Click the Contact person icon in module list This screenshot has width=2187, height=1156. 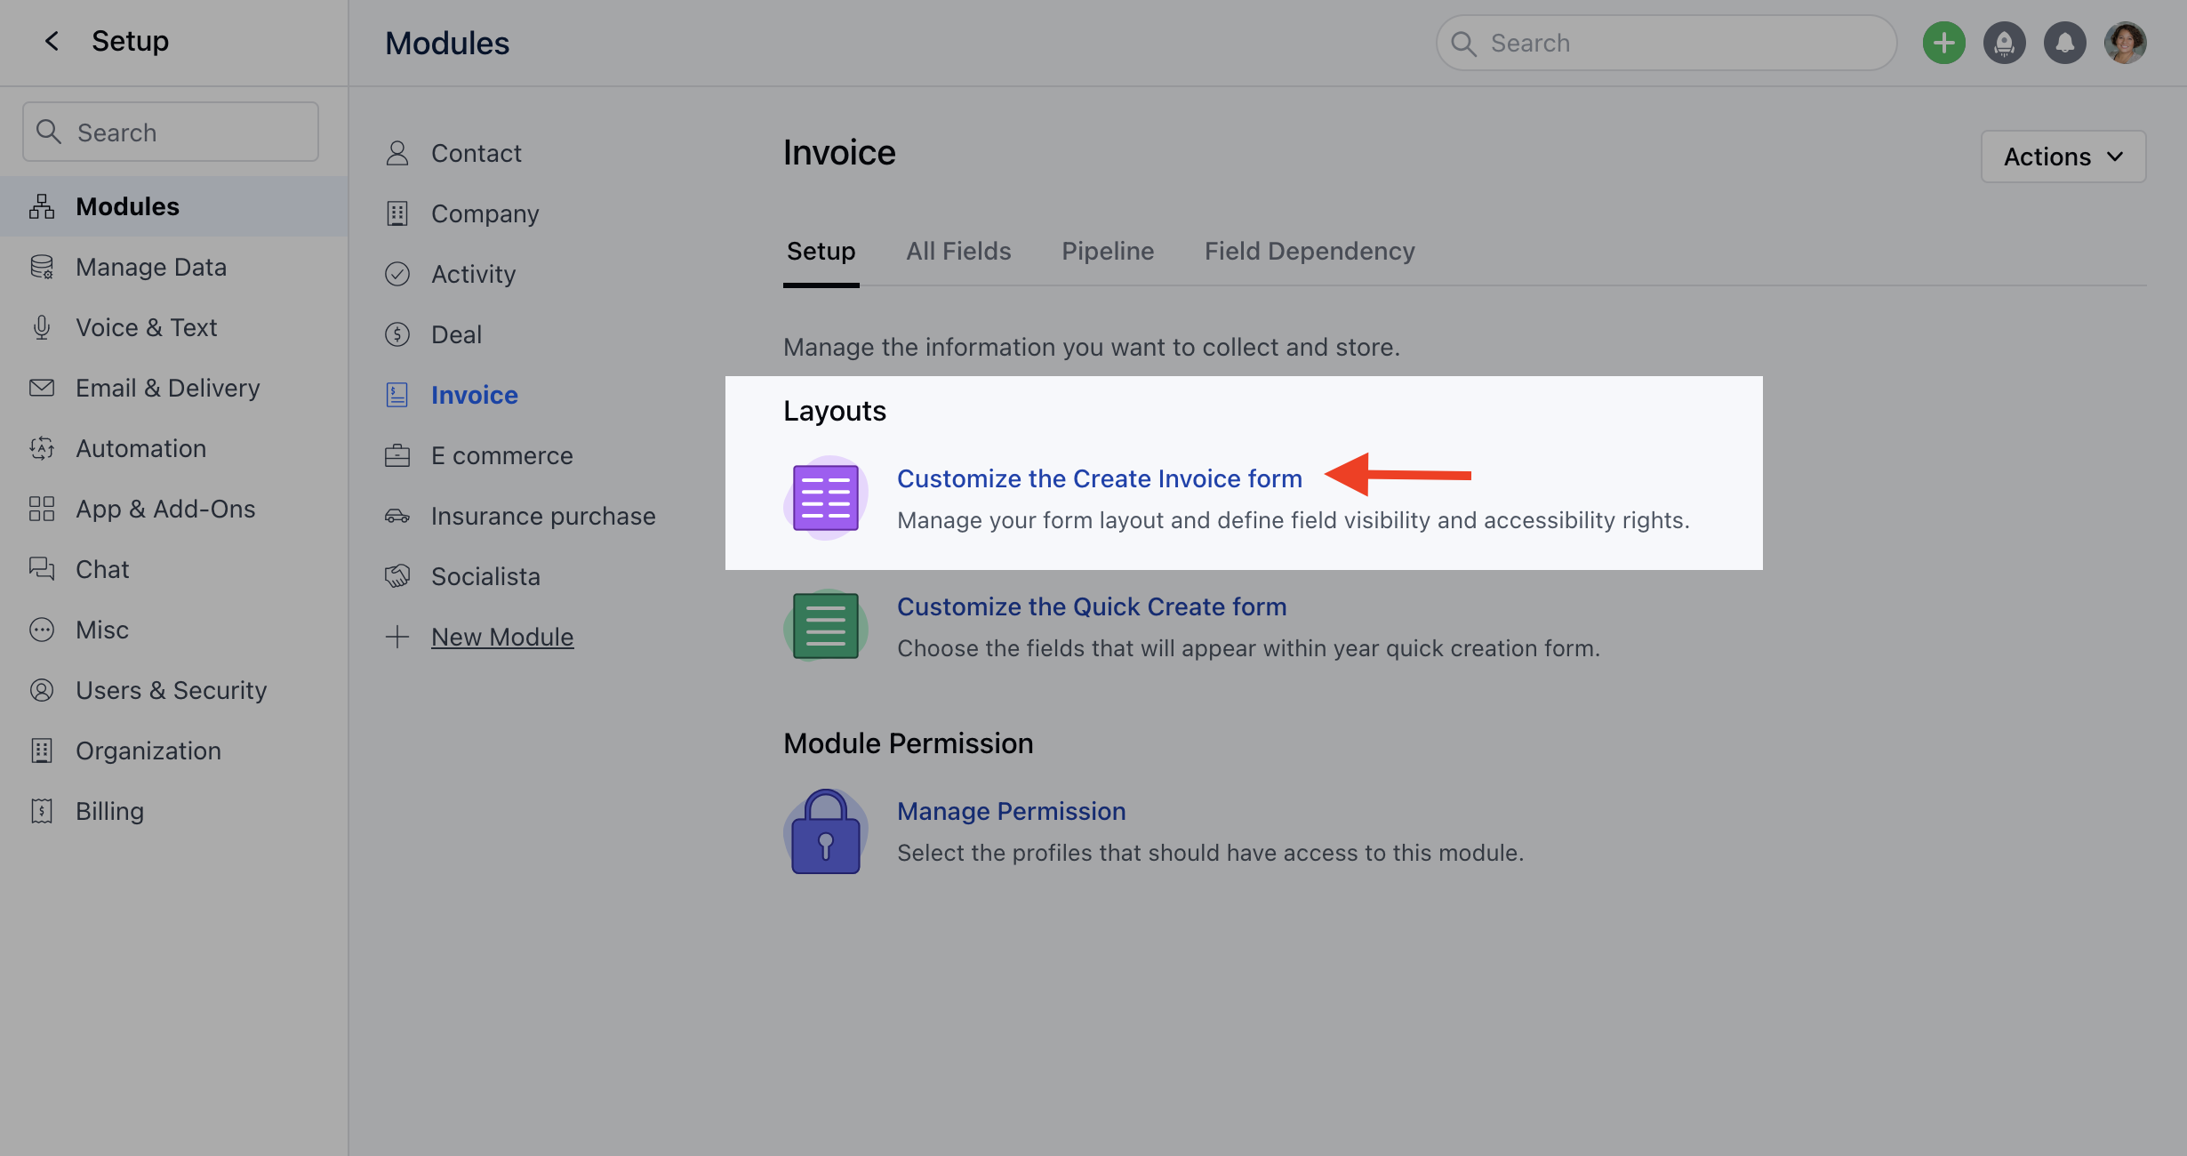(x=397, y=153)
